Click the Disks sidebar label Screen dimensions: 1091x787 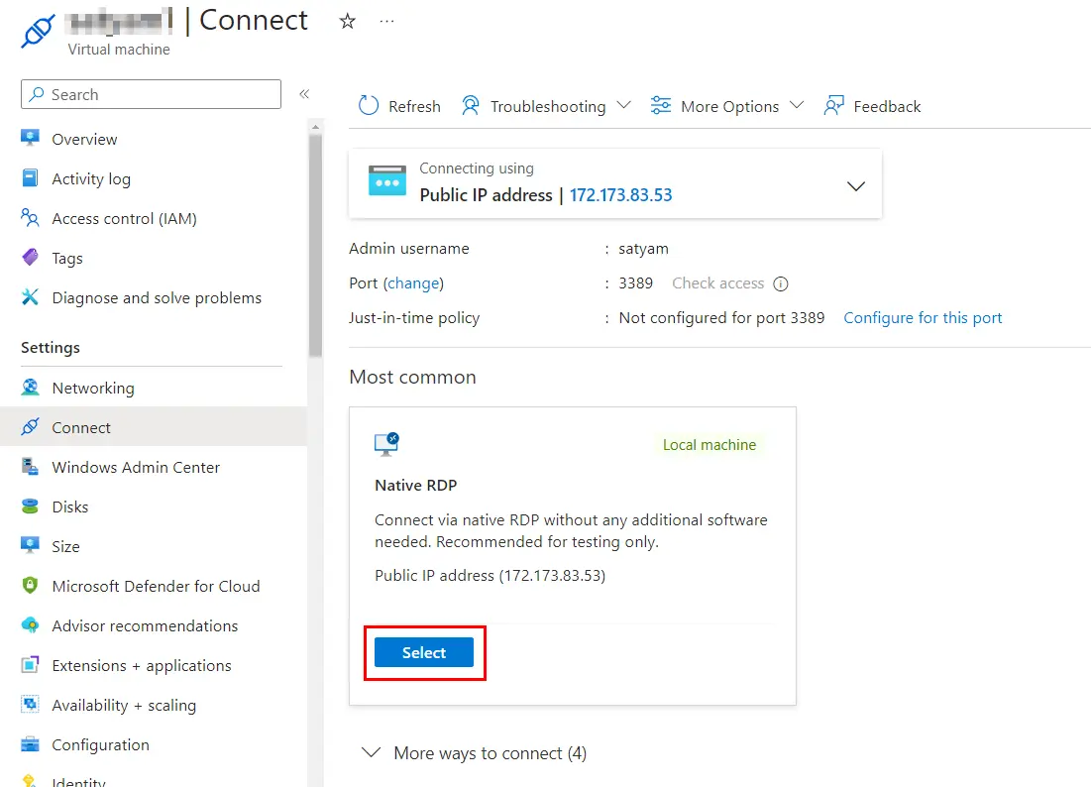point(70,506)
